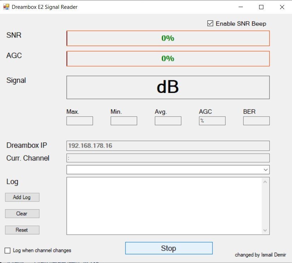This screenshot has width=292, height=263.
Task: Click the Max. value field
Action: pos(80,121)
